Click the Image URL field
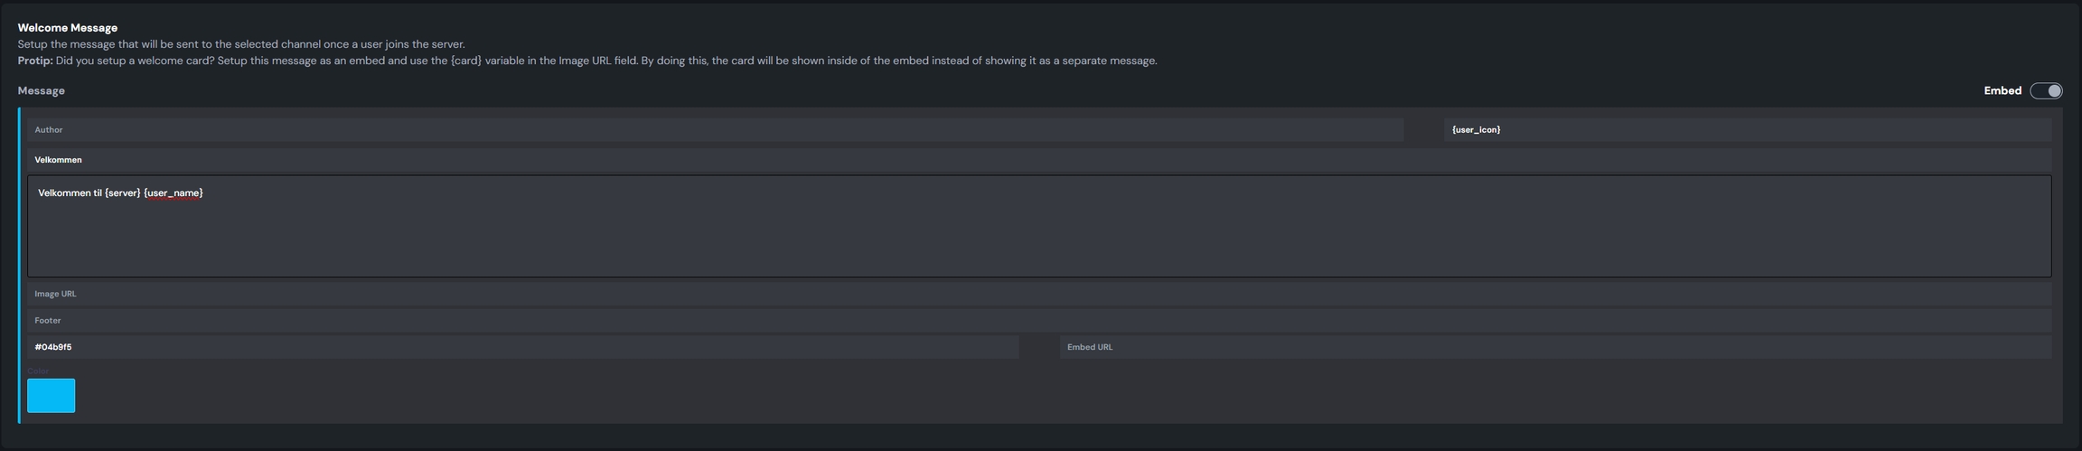The image size is (2082, 451). coord(1037,294)
